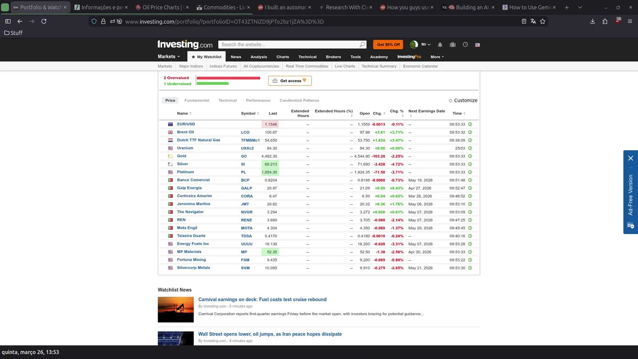Open the Brent Oil instrument link
The width and height of the screenshot is (638, 359).
[x=185, y=132]
